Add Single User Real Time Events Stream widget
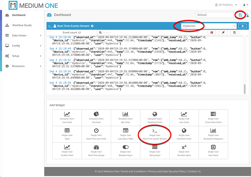Screen dimensions: 251x177 coord(154,134)
